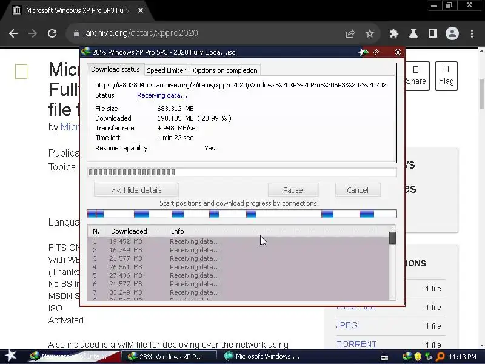Click the 11:13 PM clock
The width and height of the screenshot is (485, 364).
pos(463,357)
